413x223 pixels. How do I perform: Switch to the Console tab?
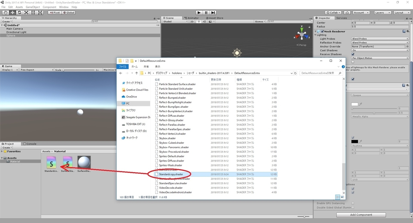[30, 144]
